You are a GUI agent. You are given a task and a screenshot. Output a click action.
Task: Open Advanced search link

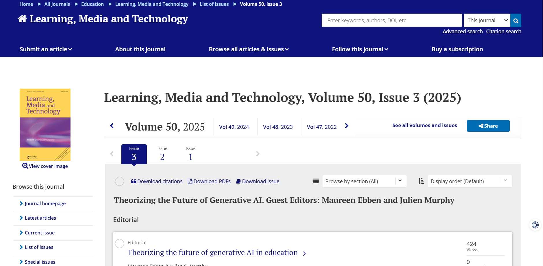[x=463, y=31]
